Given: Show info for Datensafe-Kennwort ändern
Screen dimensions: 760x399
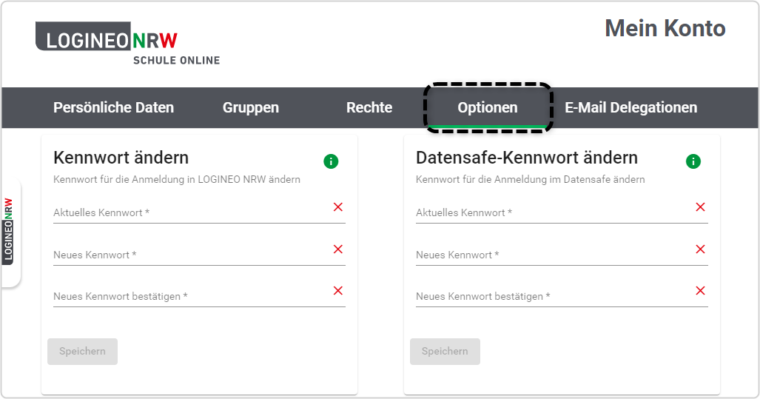Looking at the screenshot, I should tap(693, 161).
